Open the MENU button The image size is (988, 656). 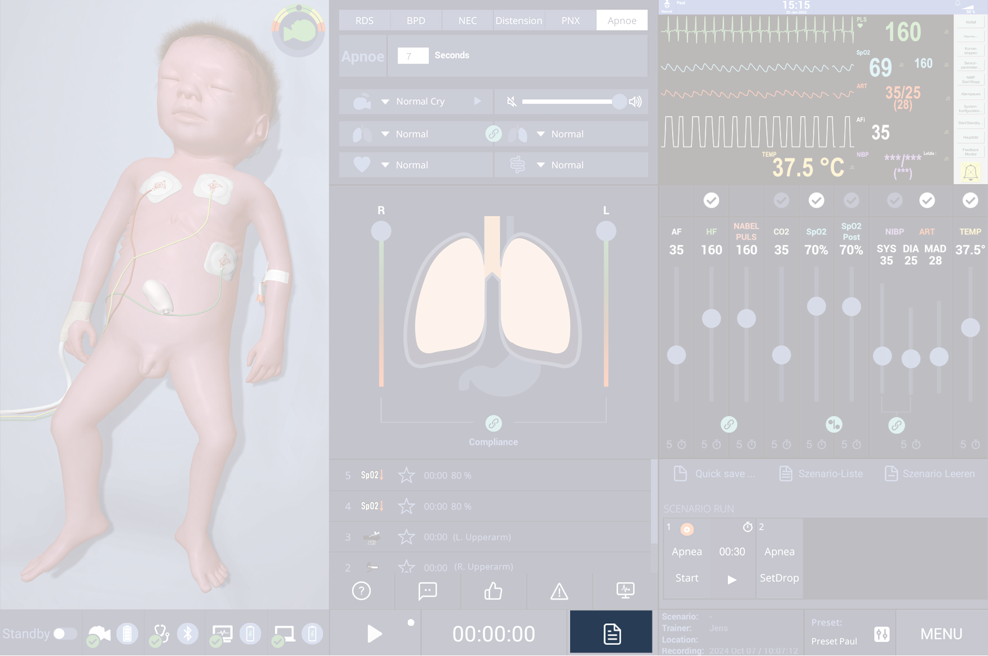pos(941,634)
